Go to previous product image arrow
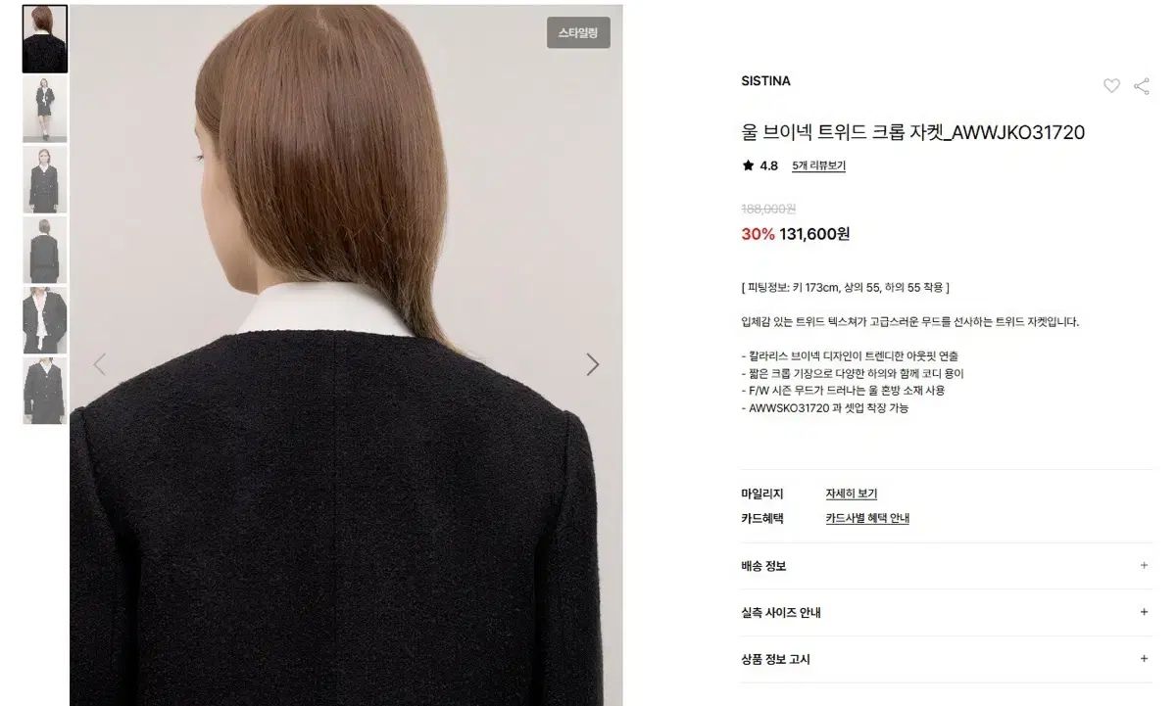The image size is (1176, 706). pyautogui.click(x=99, y=364)
